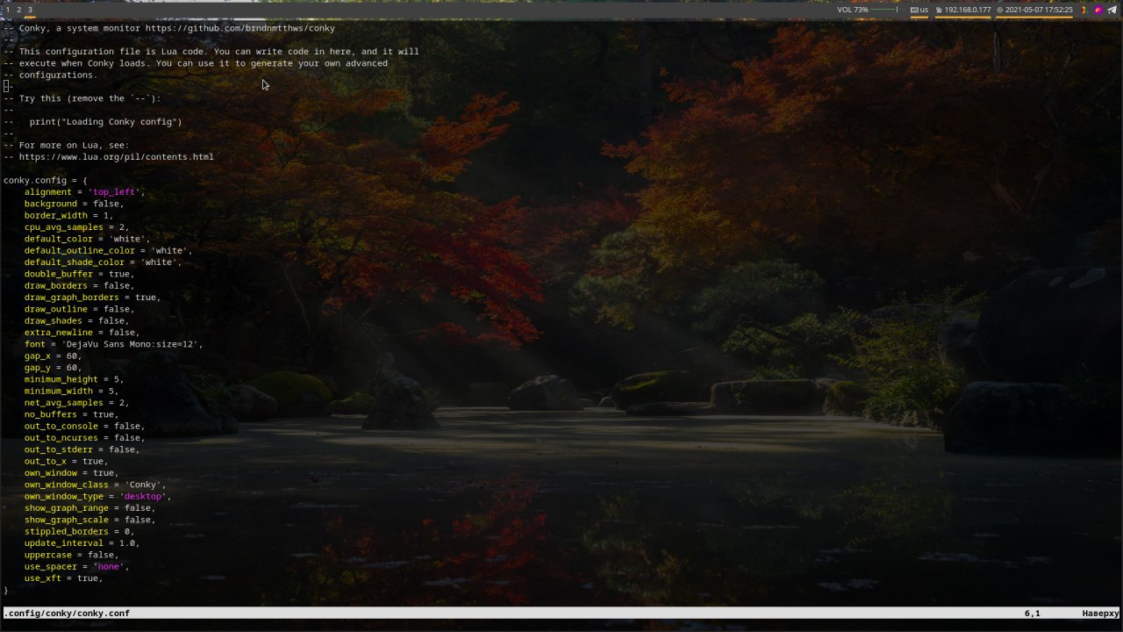Click the 'DejaVu Sans Mono:size=12' font value

130,344
